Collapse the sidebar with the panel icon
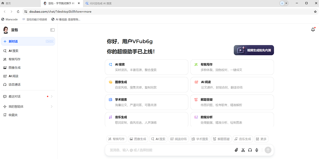 52,30
